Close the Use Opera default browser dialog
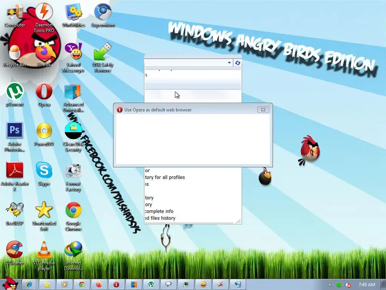The image size is (386, 290). (x=263, y=110)
